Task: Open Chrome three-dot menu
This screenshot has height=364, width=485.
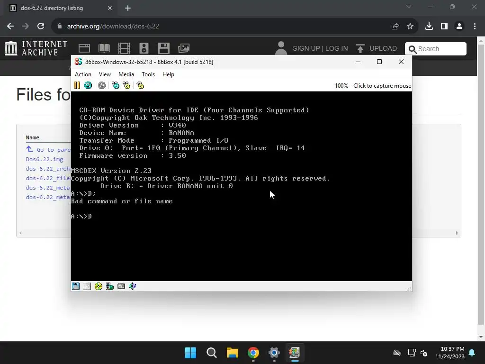Action: [x=475, y=27]
